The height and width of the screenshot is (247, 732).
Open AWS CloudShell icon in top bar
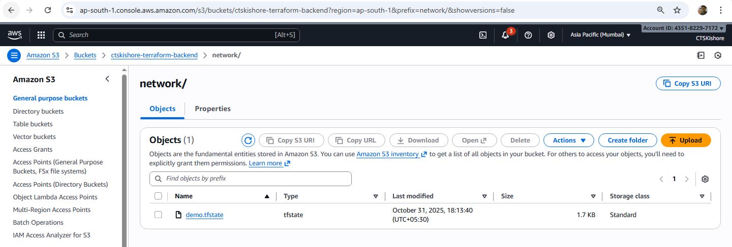tap(483, 35)
